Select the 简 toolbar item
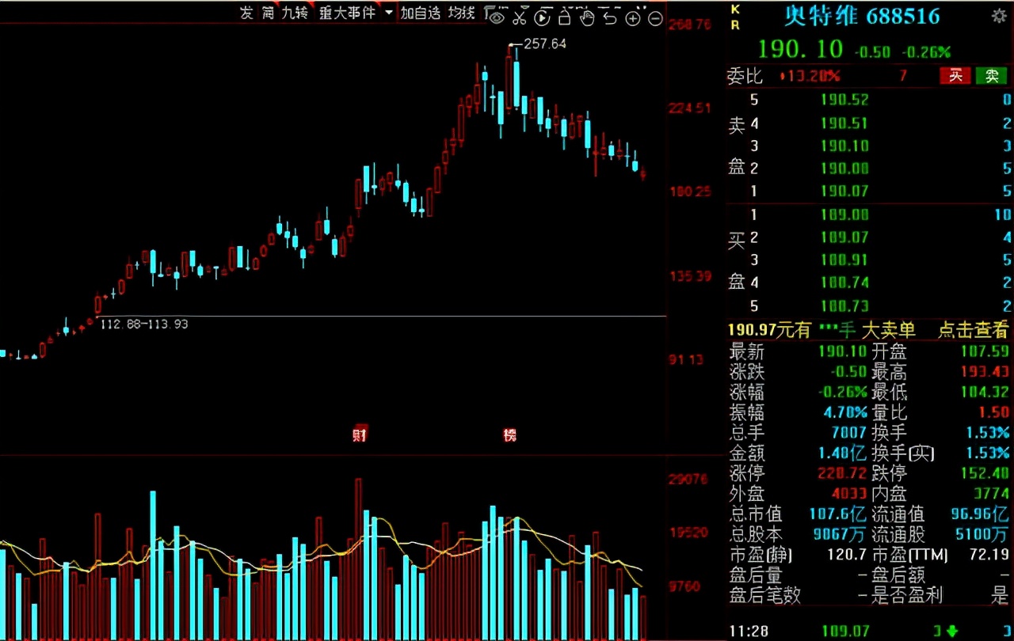The width and height of the screenshot is (1014, 641). (266, 13)
